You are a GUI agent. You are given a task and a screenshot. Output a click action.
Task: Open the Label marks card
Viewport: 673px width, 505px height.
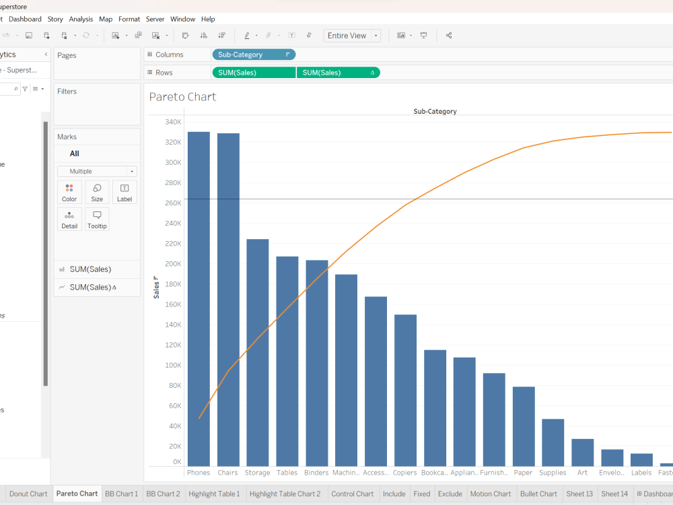click(125, 191)
